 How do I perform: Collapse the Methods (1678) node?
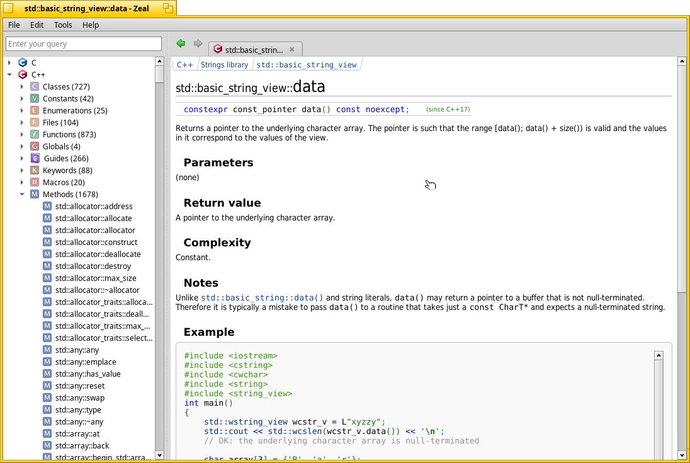pos(22,194)
